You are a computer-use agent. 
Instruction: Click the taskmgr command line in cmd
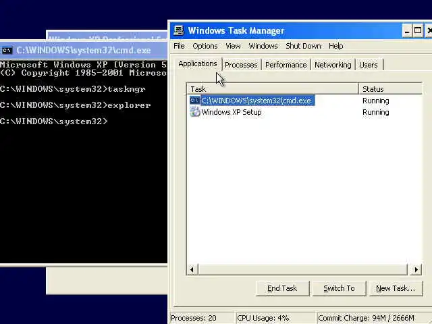pos(73,89)
